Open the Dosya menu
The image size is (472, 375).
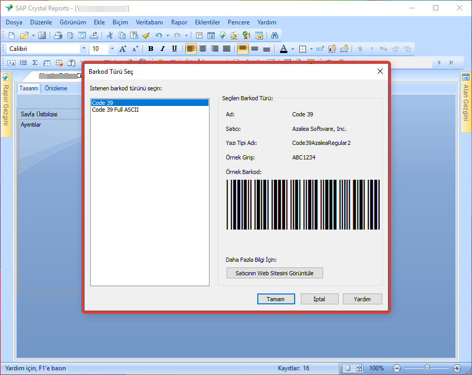[x=14, y=22]
